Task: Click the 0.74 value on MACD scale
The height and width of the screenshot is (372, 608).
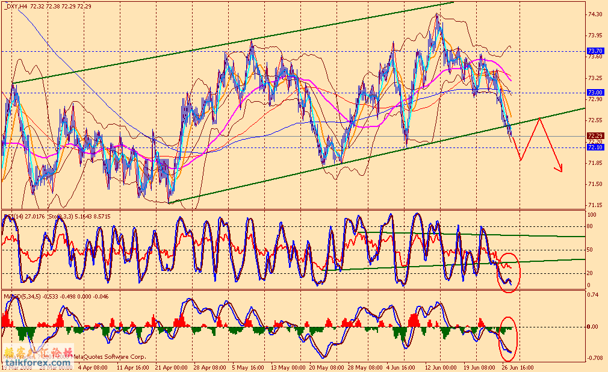Action: [x=593, y=295]
